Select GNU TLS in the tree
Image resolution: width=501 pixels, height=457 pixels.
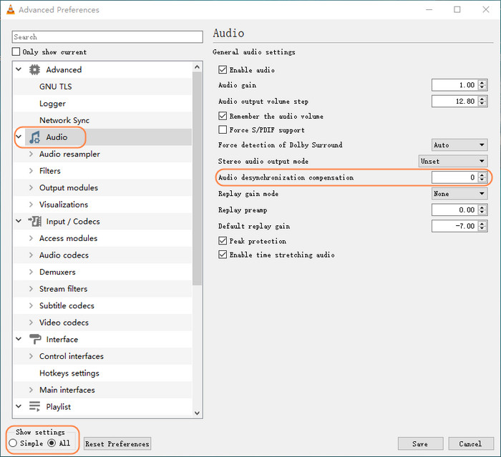tap(56, 87)
